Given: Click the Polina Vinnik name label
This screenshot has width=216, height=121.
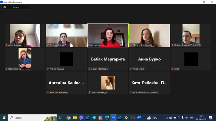Looking at the screenshot, I should 94,45.
